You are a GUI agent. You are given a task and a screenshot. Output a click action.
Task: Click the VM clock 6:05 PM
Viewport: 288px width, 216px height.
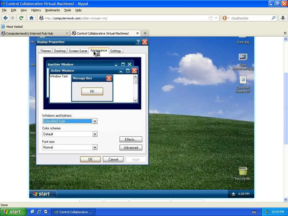244,194
